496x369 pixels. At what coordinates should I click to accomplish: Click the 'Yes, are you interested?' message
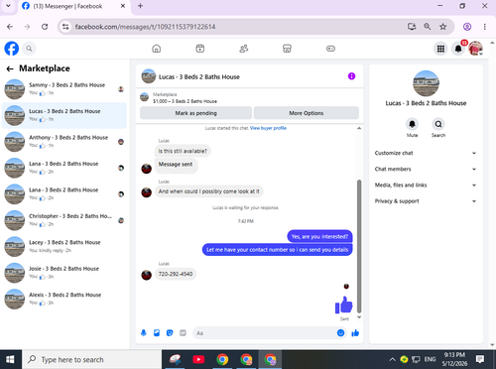pos(319,236)
